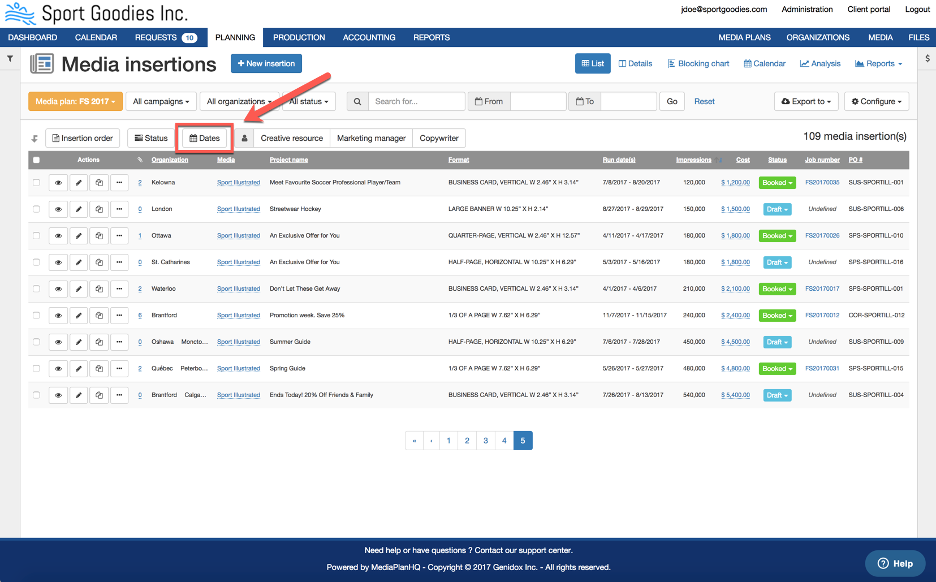936x582 pixels.
Task: Click the eye view icon for Kelowna row
Action: [x=58, y=183]
